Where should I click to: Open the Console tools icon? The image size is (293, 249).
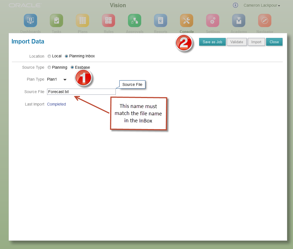[x=186, y=20]
